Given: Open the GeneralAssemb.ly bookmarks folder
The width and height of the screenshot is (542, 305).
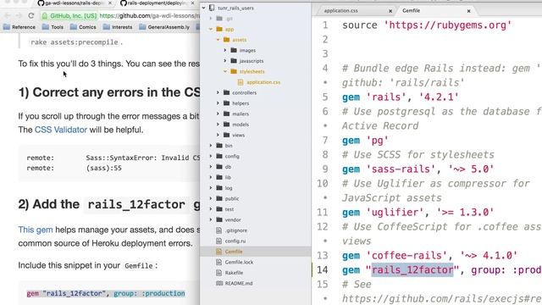Looking at the screenshot, I should [164, 27].
